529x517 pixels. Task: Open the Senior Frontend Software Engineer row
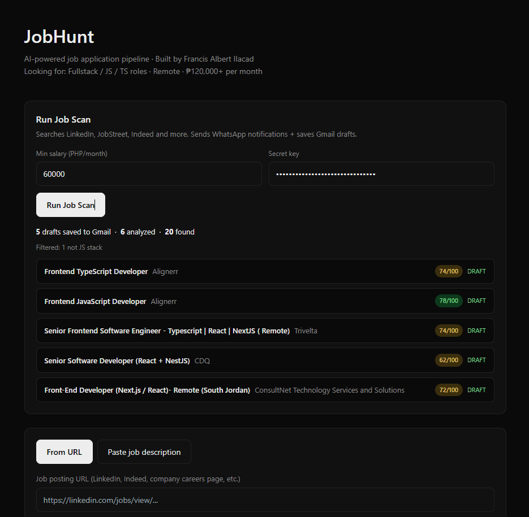click(265, 331)
